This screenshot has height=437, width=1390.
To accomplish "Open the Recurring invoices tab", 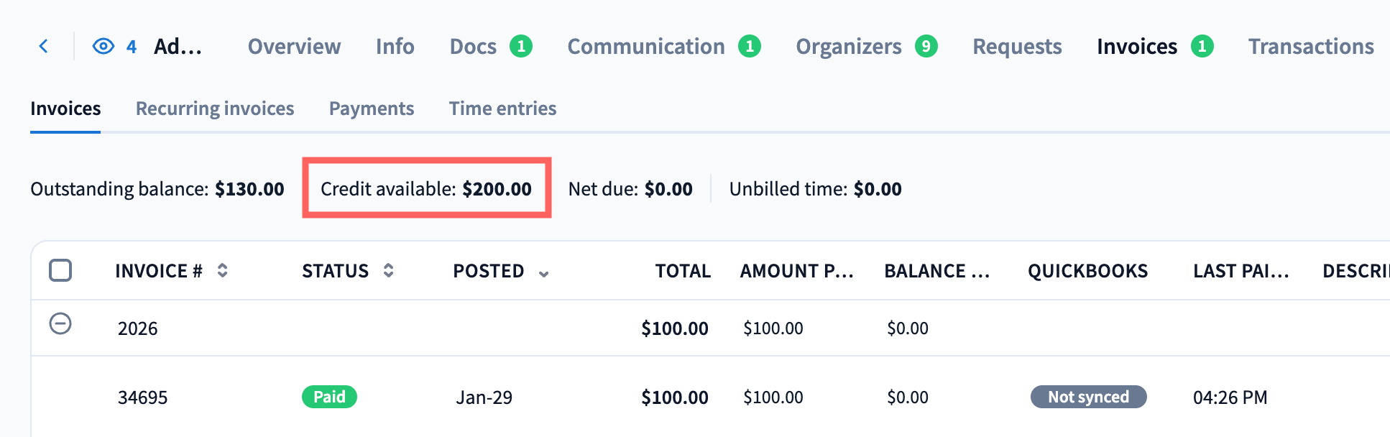I will 215,109.
